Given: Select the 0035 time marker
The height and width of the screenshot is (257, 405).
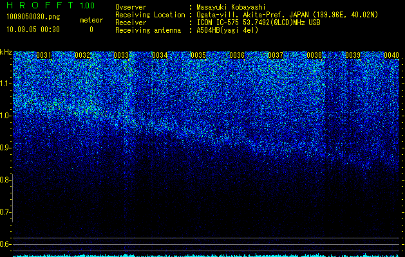Looking at the screenshot, I should (x=198, y=55).
